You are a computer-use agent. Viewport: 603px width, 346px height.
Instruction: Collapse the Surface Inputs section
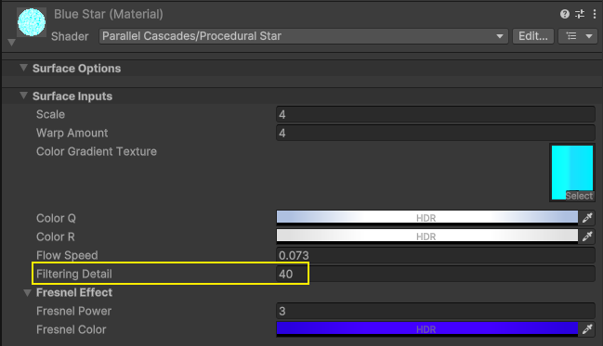point(23,96)
